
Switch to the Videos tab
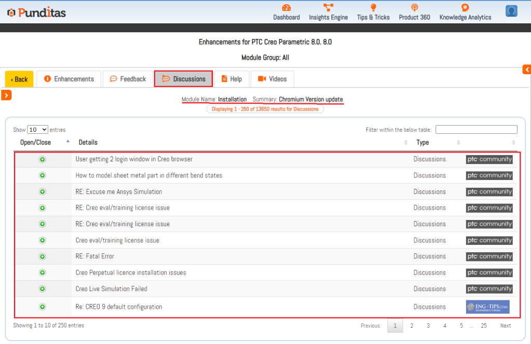[273, 79]
